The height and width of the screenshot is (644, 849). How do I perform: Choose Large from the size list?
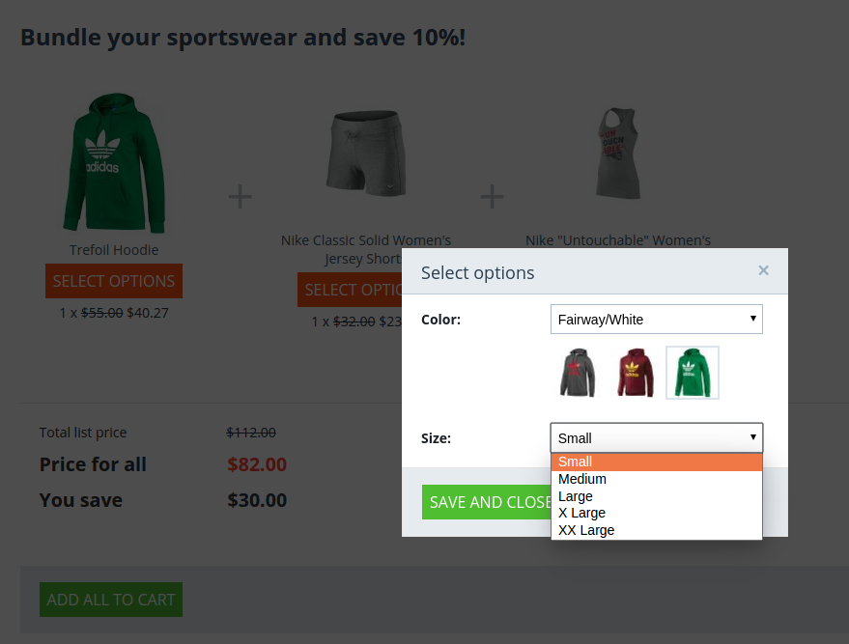point(656,496)
